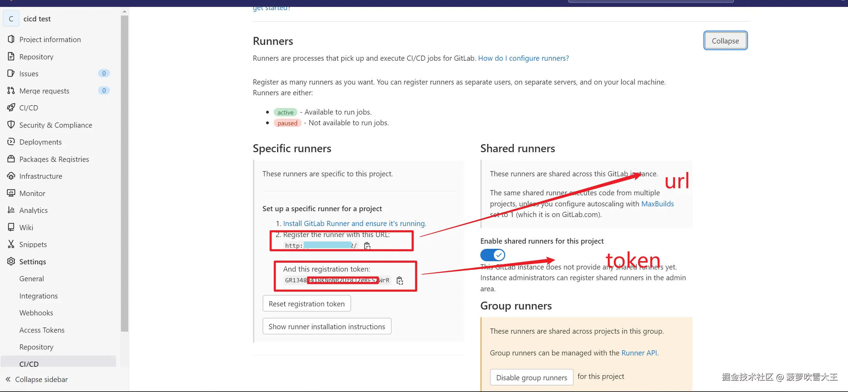Viewport: 848px width, 392px height.
Task: Click Disable group runners button
Action: pos(531,378)
